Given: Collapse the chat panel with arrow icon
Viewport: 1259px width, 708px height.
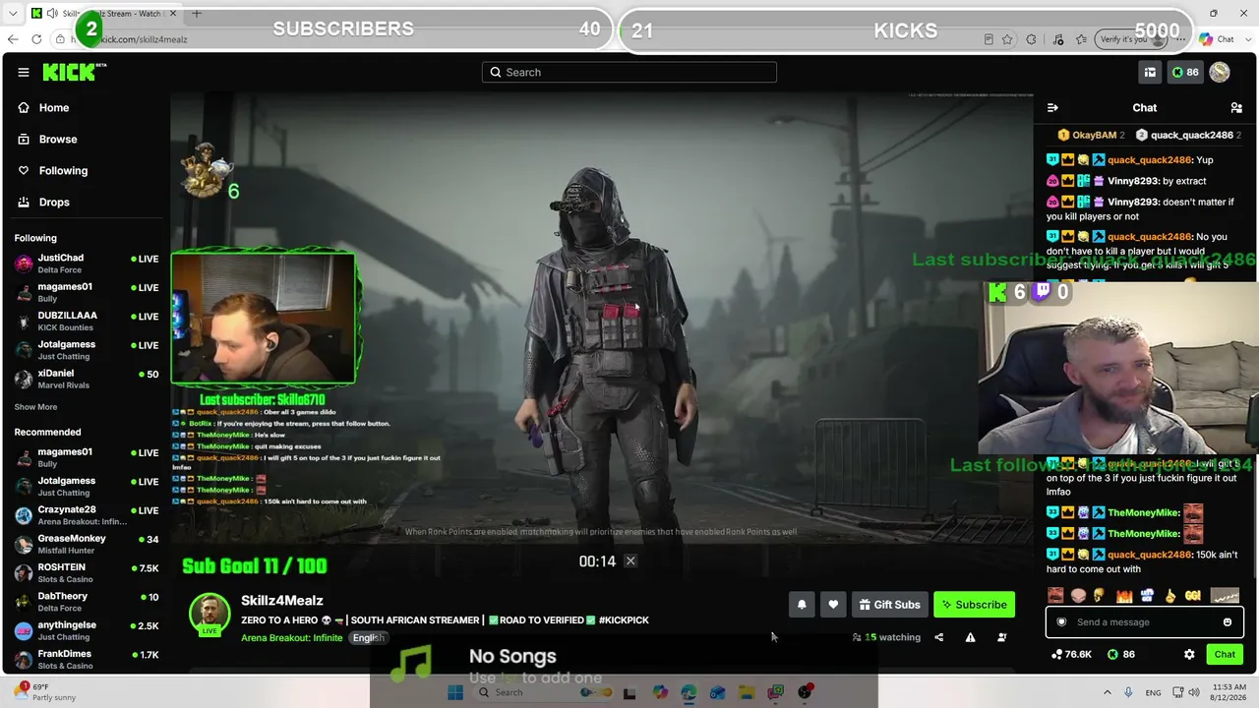Looking at the screenshot, I should pos(1052,107).
